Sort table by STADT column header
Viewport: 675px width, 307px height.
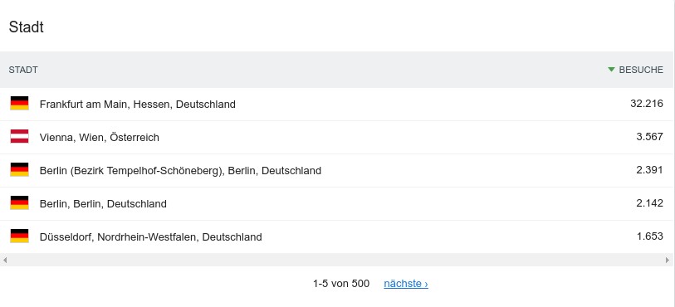point(23,70)
